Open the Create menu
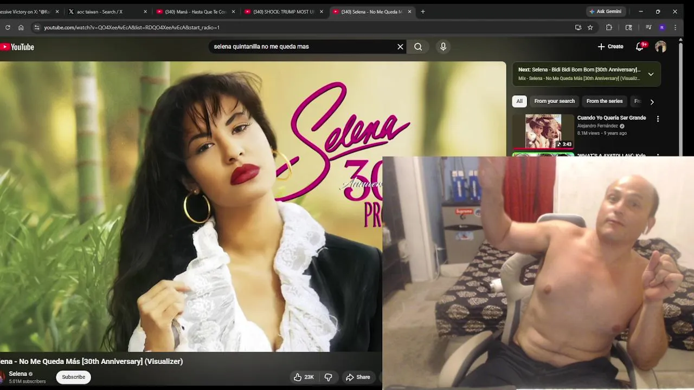 pyautogui.click(x=611, y=47)
